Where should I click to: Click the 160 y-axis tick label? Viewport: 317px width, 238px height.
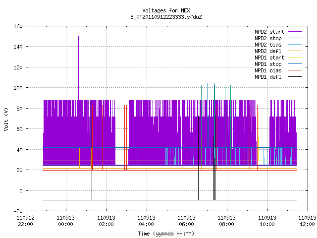(18, 26)
